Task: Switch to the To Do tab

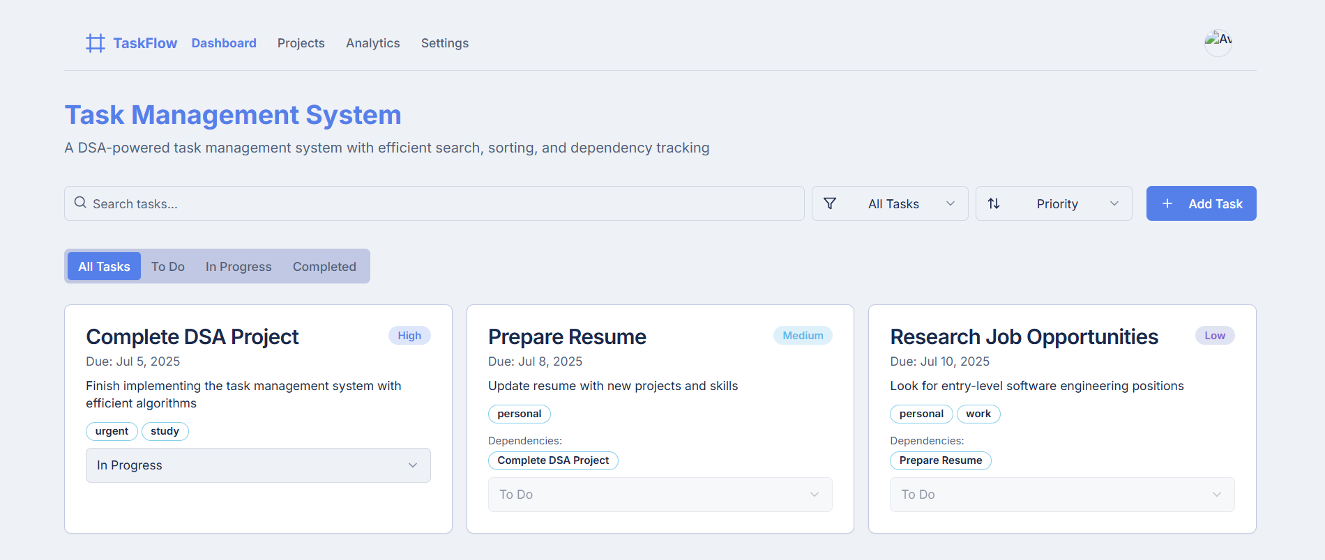Action: [x=168, y=266]
